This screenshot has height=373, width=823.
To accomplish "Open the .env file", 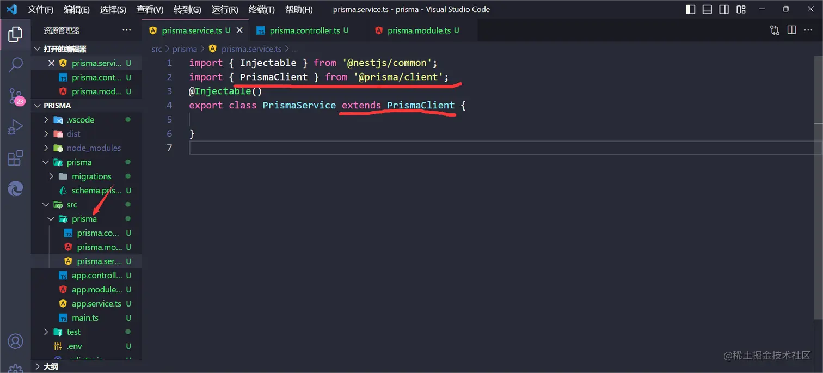I will click(x=86, y=346).
